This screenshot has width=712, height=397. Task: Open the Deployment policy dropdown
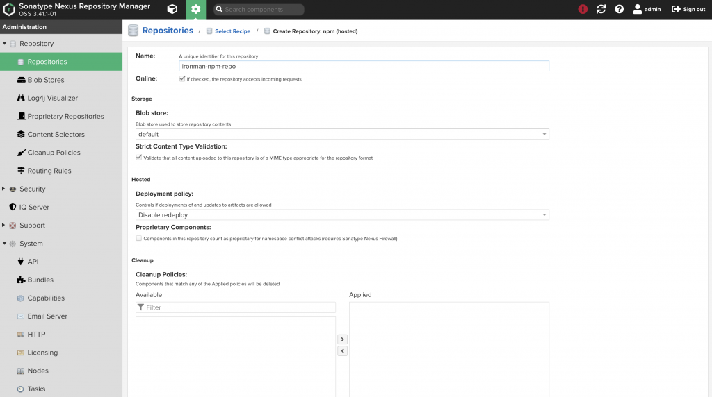342,215
